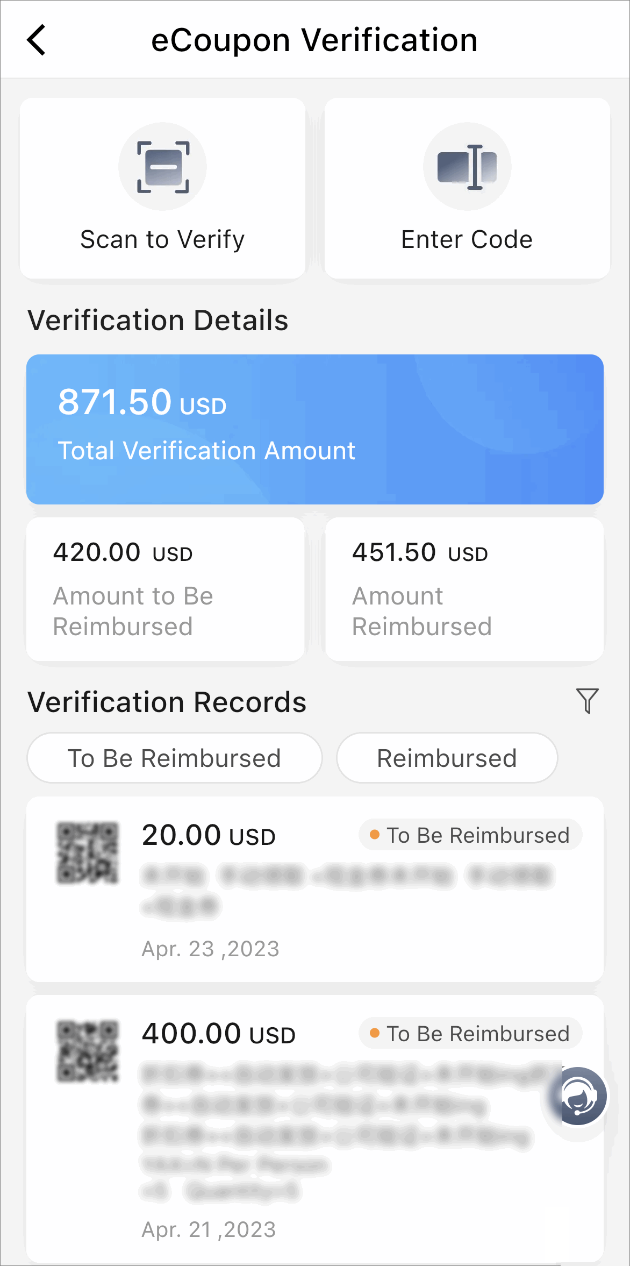The height and width of the screenshot is (1266, 630).
Task: Open the customer service headset chat
Action: pos(578,1096)
